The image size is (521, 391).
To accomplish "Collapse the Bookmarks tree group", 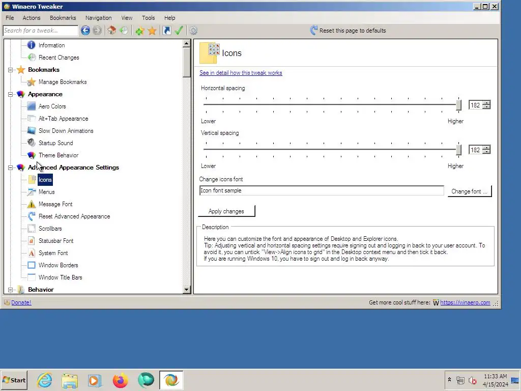I will pyautogui.click(x=10, y=70).
